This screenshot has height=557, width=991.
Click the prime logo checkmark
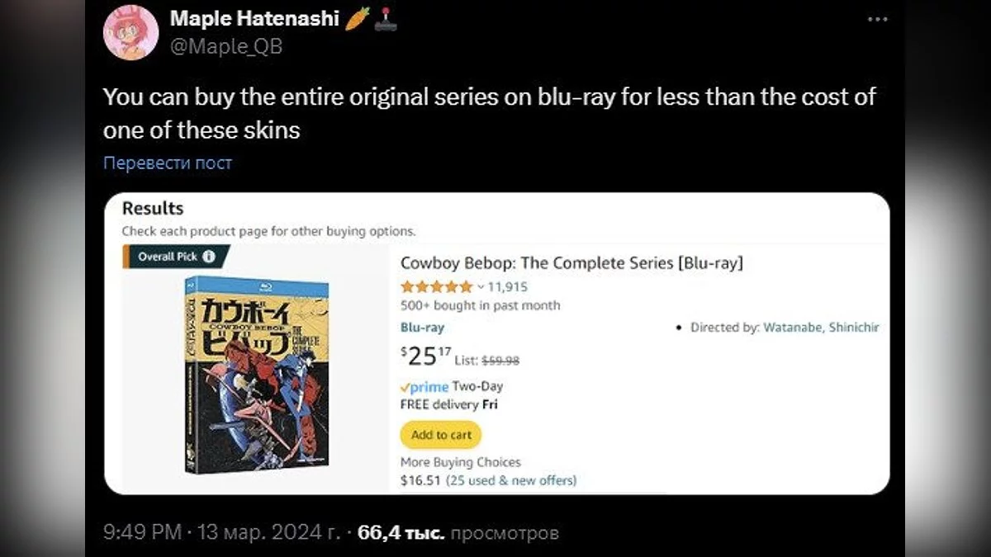pos(405,387)
